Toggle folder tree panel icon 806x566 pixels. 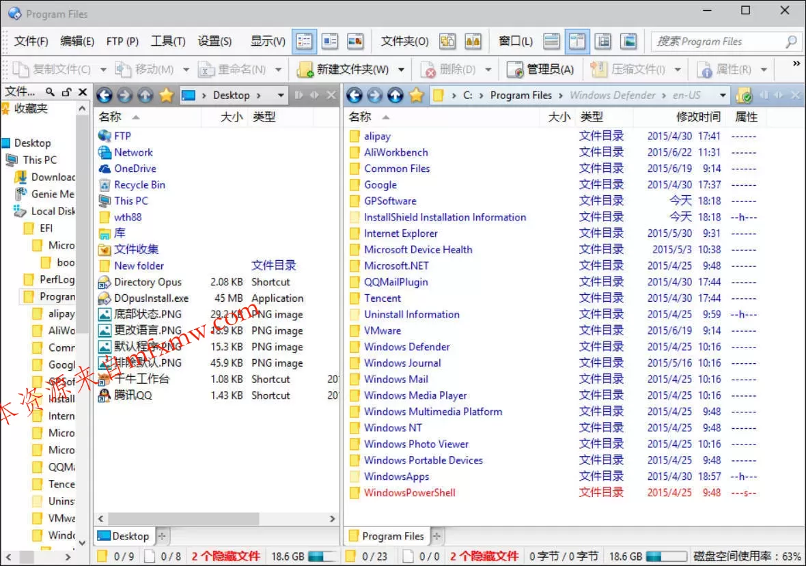click(603, 41)
